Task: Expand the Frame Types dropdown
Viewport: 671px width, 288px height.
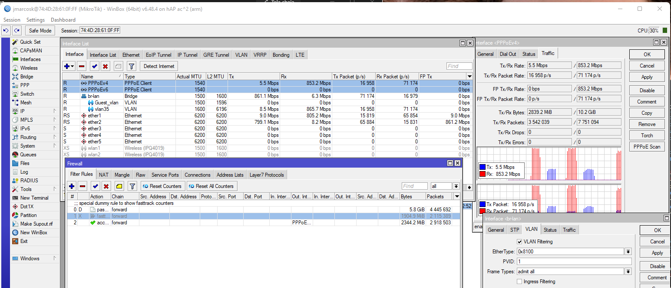Action: click(x=628, y=272)
